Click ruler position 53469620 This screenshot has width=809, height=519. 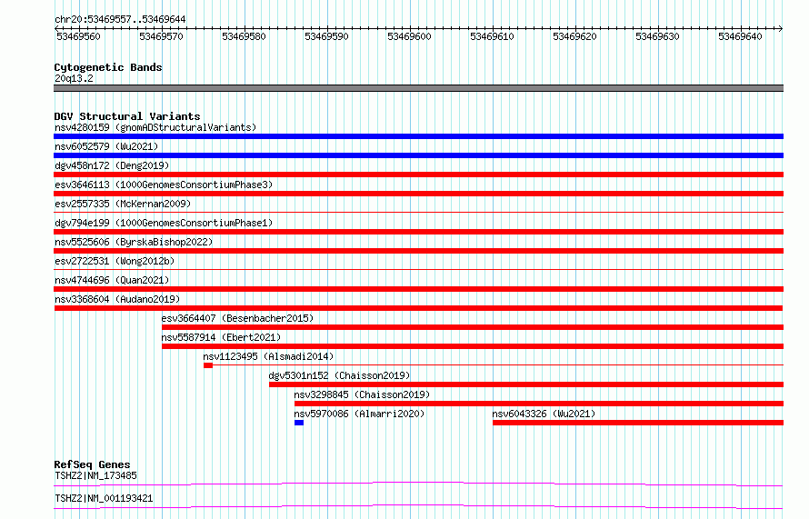pyautogui.click(x=574, y=36)
